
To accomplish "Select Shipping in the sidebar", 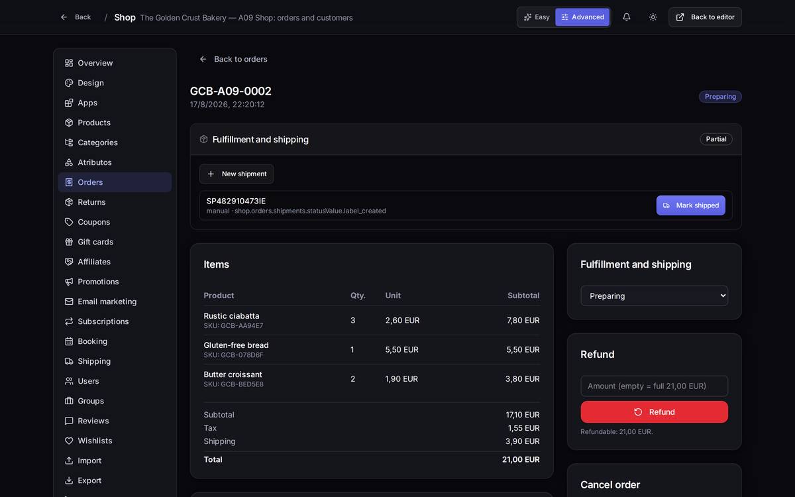I will 115,361.
